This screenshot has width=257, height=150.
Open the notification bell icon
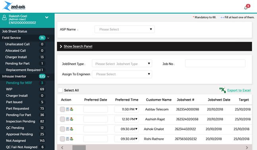[x=246, y=8]
